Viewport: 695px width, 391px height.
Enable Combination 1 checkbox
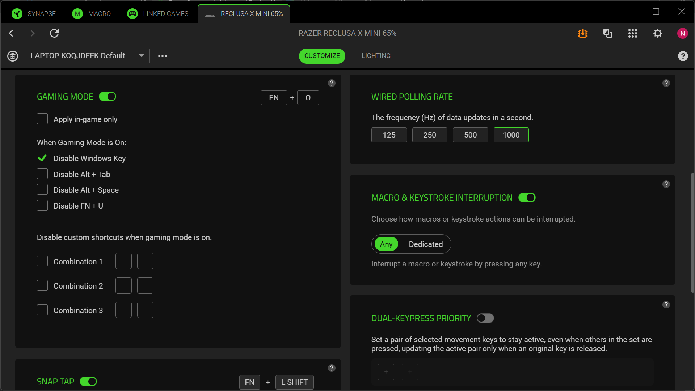pyautogui.click(x=42, y=261)
